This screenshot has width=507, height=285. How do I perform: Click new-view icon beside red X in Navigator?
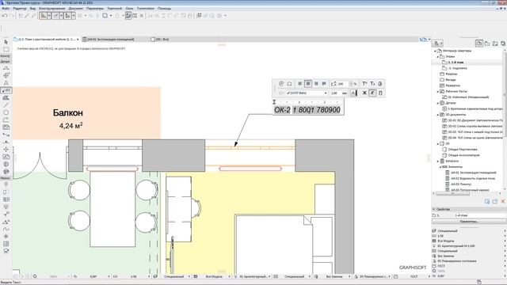tap(495, 201)
